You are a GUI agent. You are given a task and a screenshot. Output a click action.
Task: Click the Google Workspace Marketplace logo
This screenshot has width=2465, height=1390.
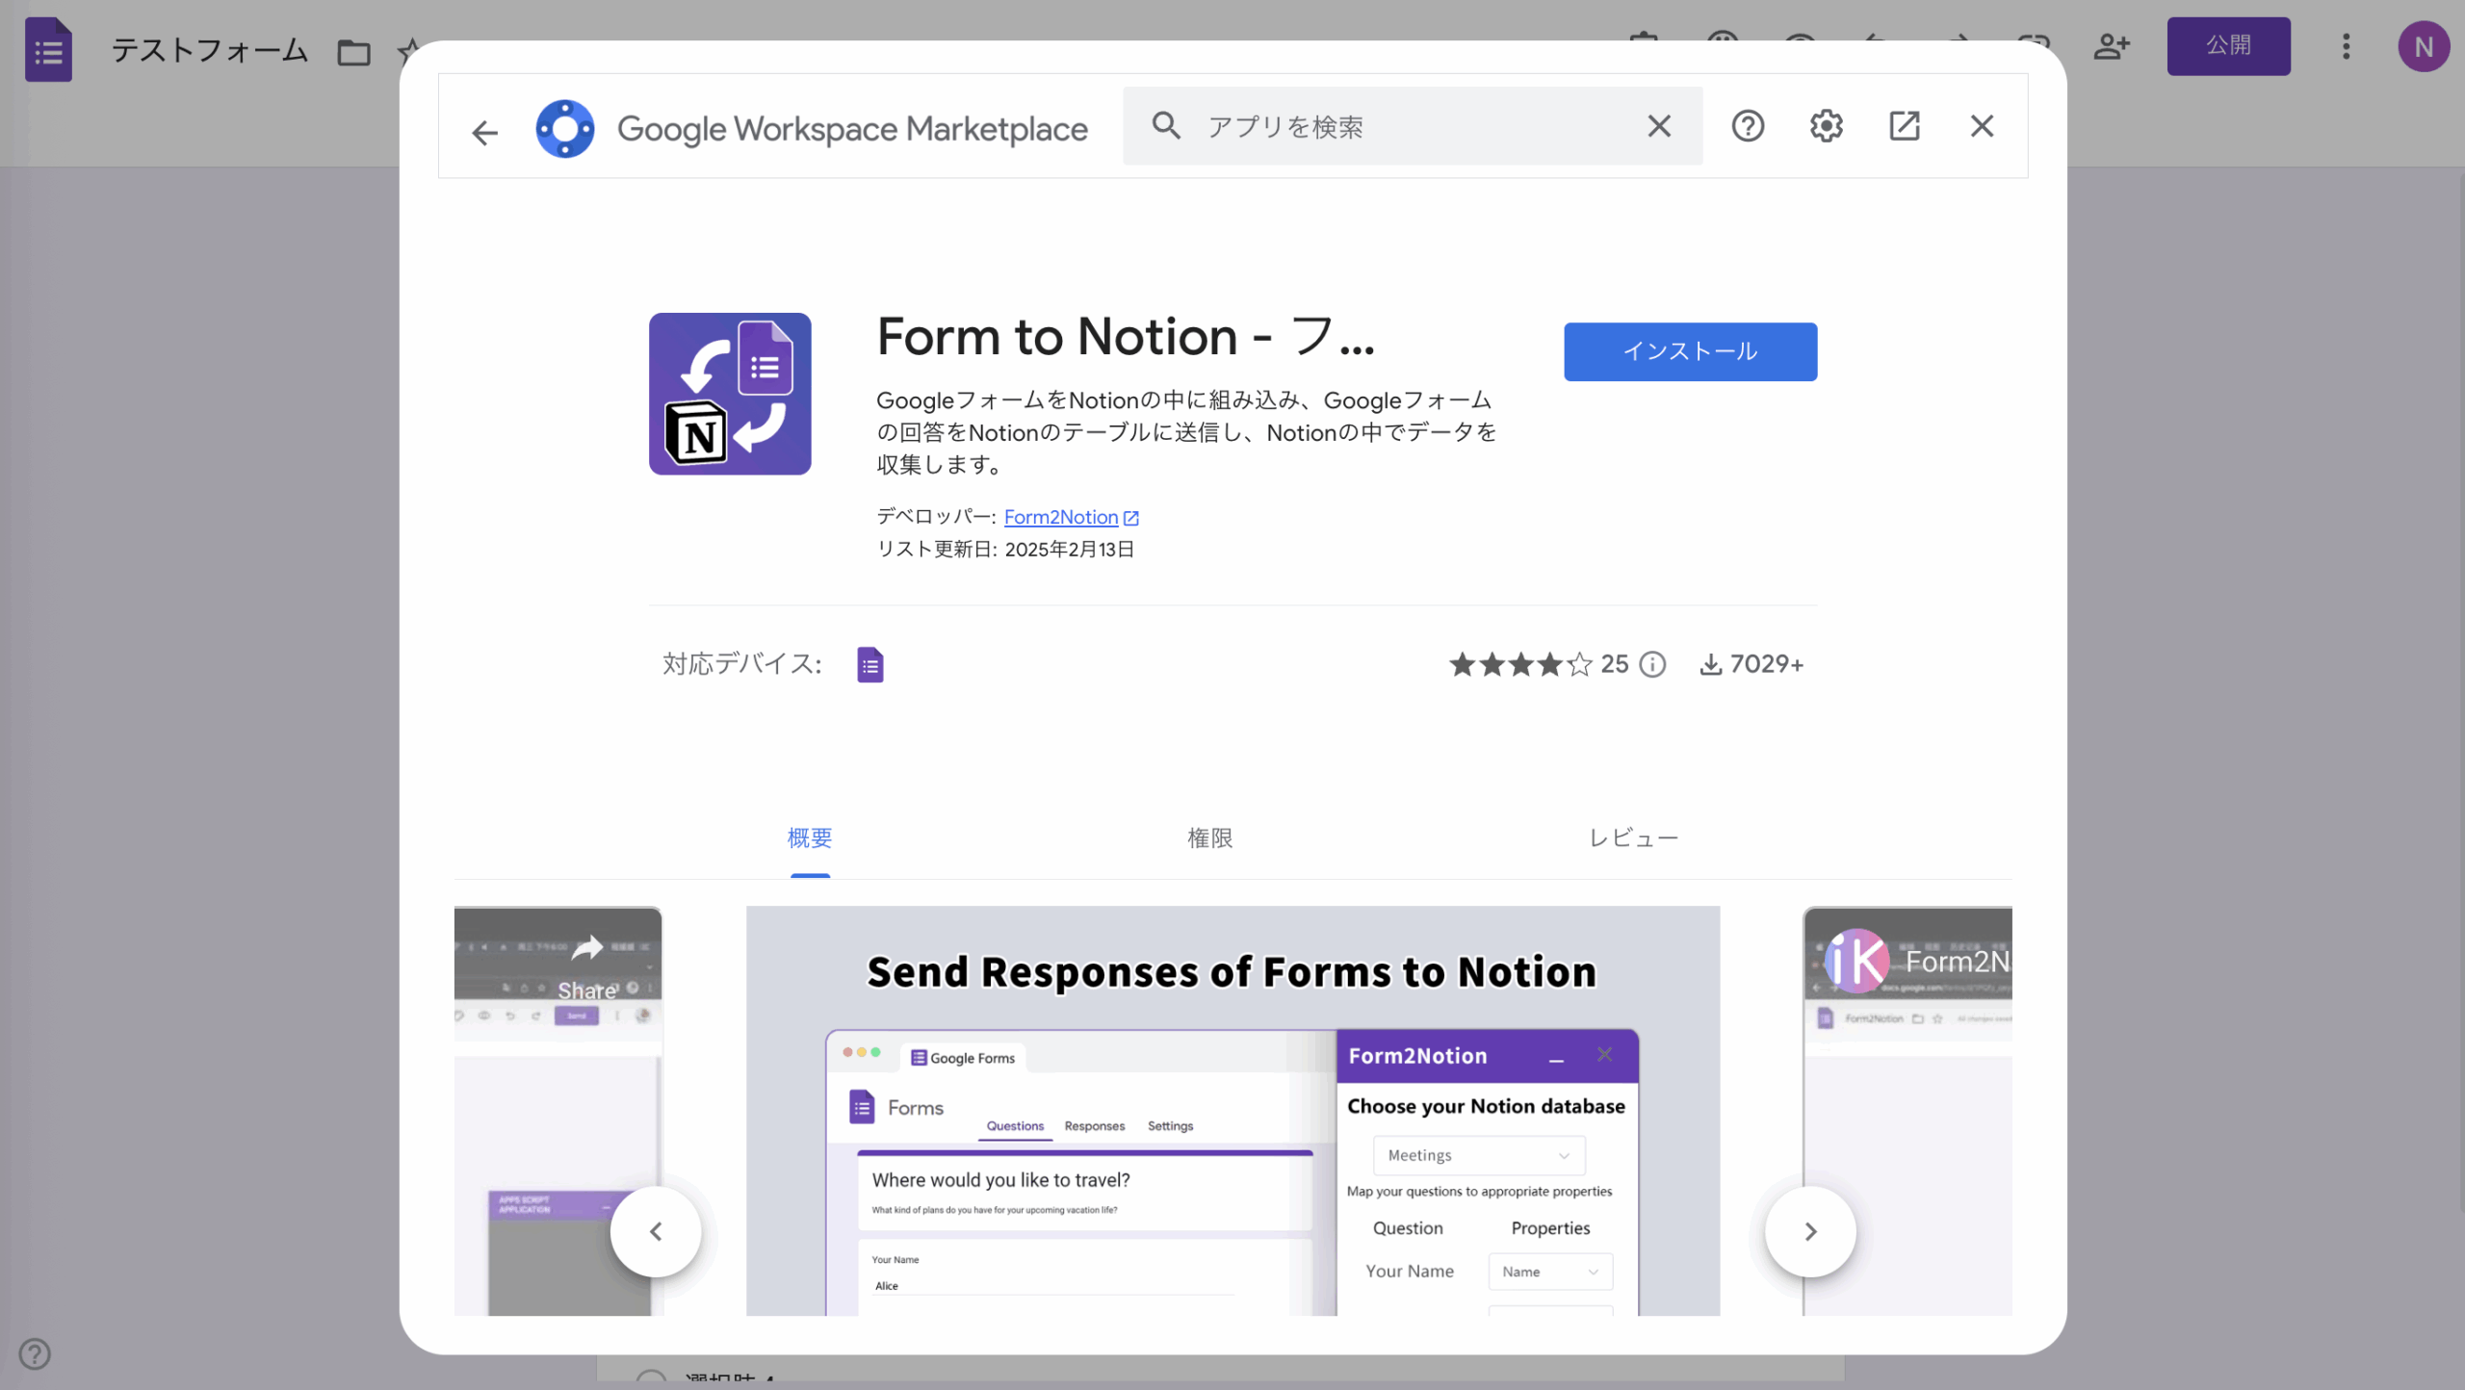[565, 128]
